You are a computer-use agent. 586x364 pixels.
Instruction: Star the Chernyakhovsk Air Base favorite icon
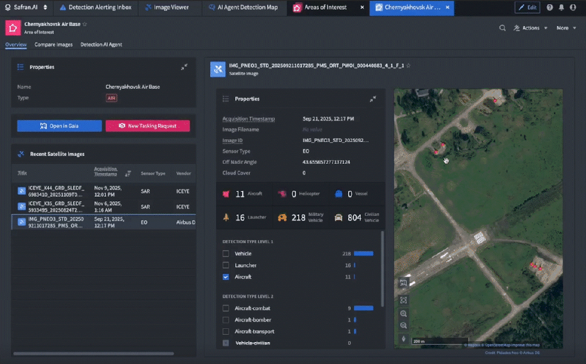pos(85,24)
